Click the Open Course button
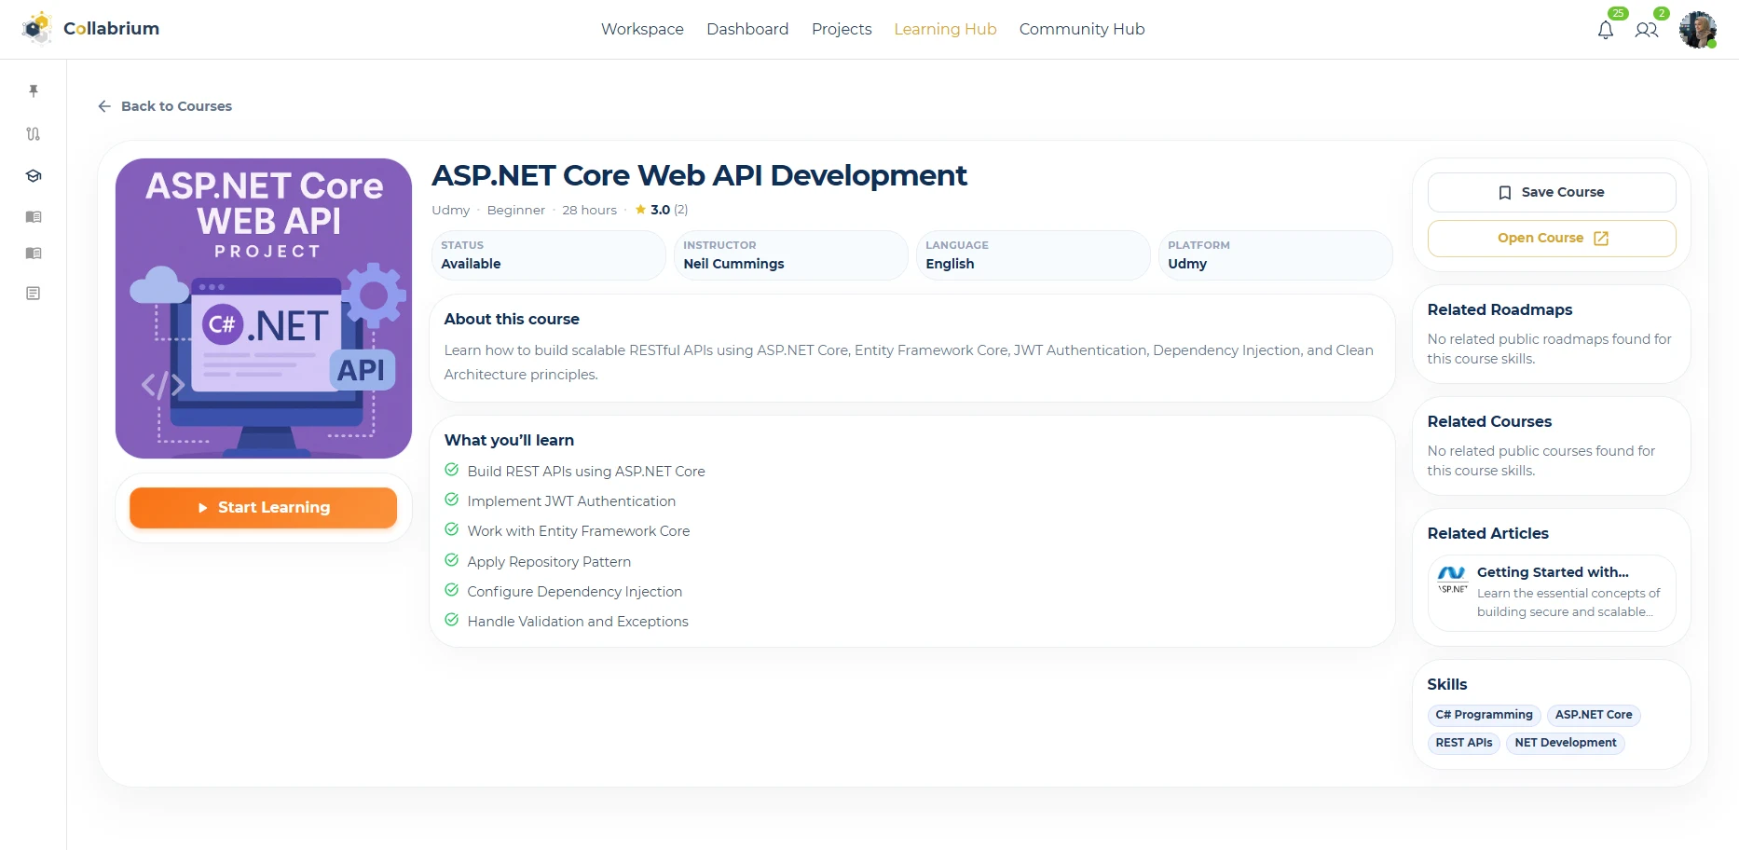 click(x=1552, y=239)
